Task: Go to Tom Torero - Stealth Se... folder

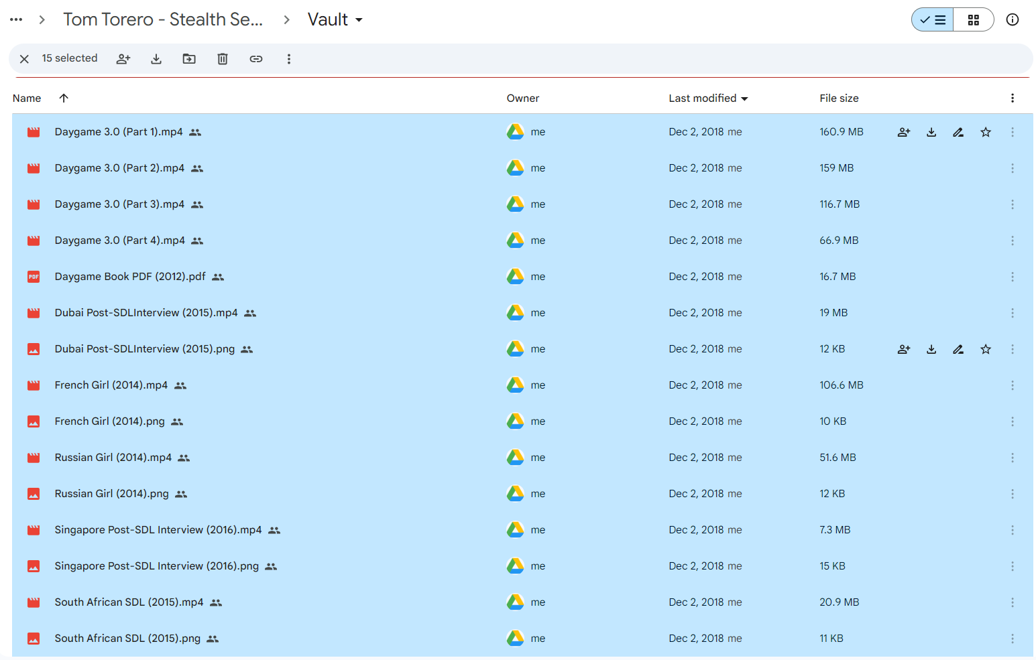Action: [x=163, y=19]
